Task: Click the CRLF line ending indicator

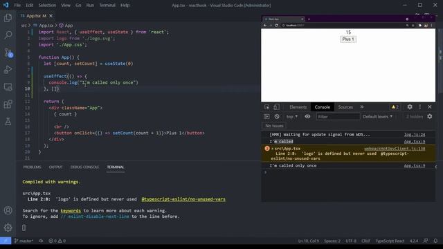Action: [x=365, y=241]
